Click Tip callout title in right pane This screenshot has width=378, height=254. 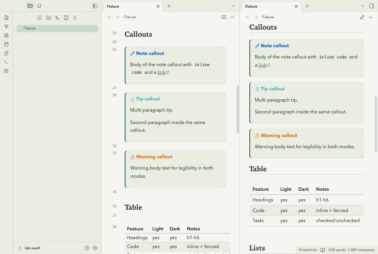(273, 89)
